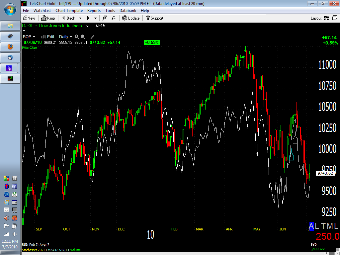
Task: Click the red 250.0 value
Action: [328, 236]
